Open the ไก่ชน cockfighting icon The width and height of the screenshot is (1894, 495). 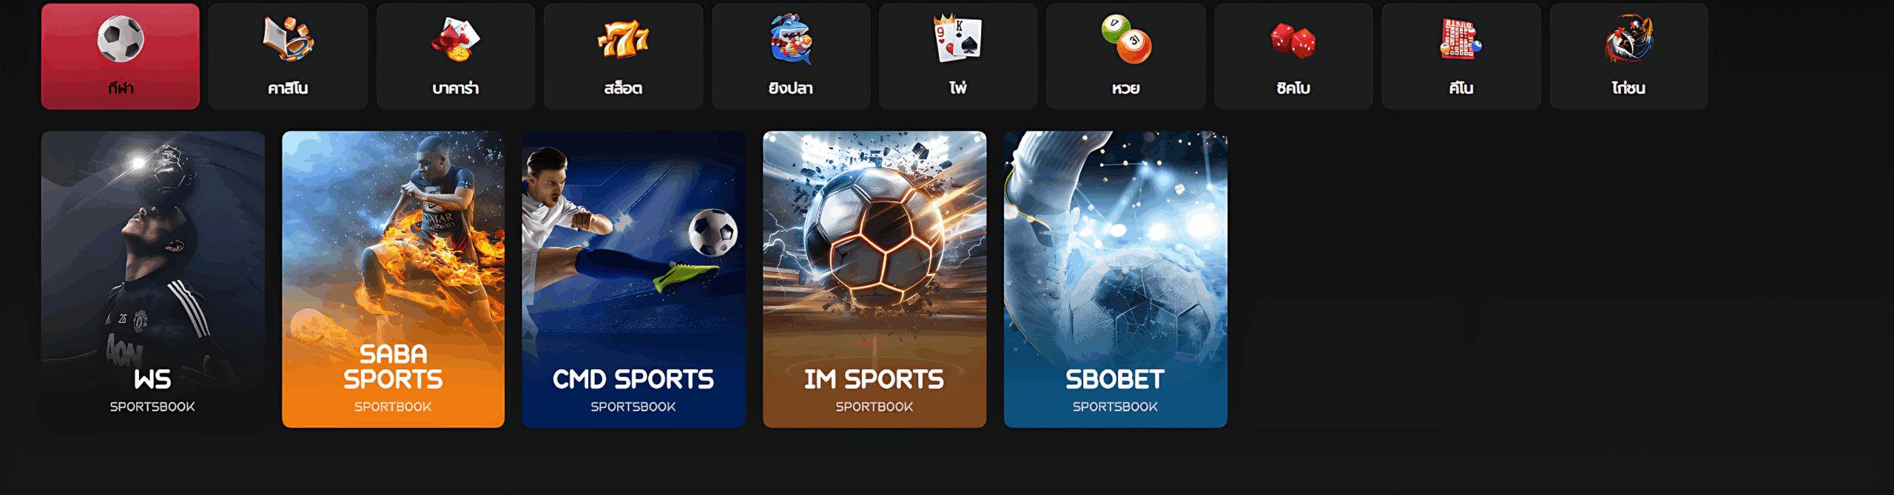pyautogui.click(x=1629, y=38)
